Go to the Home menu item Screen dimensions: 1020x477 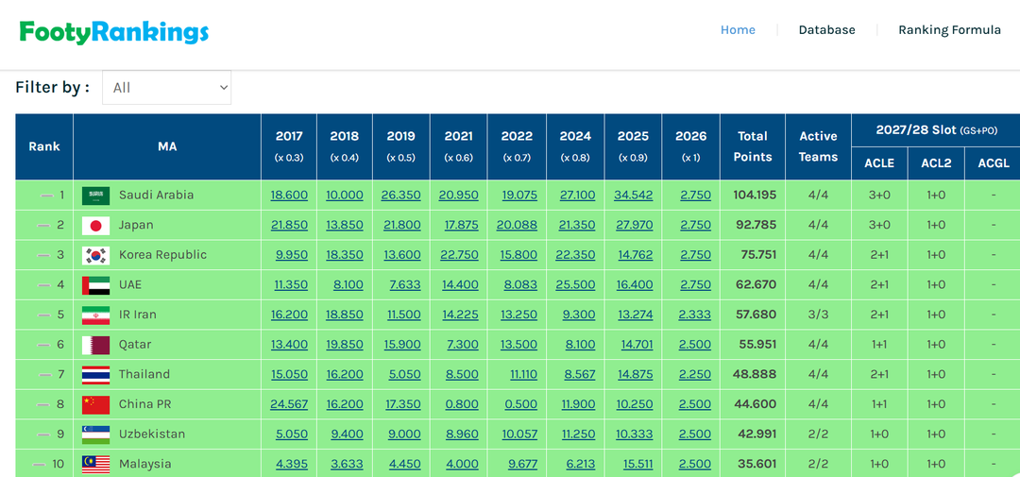tap(738, 30)
